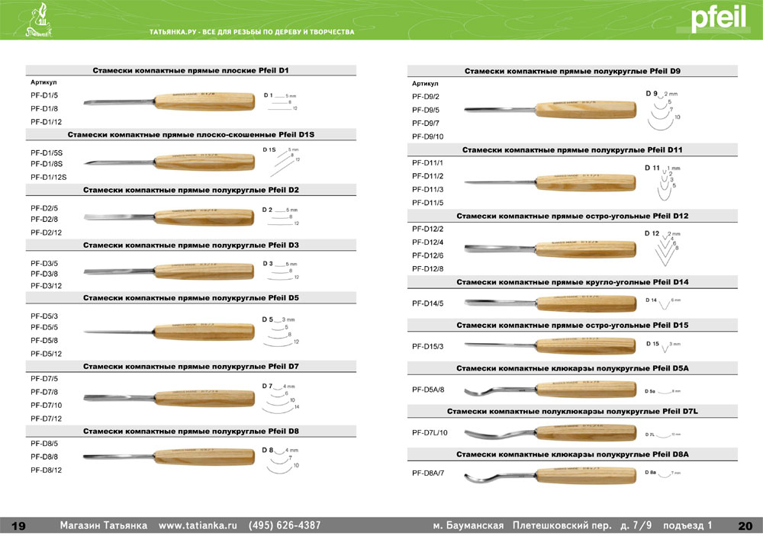Click the D 8 sweep profile diagram
Viewport: 763px width, 539px height.
[281, 460]
